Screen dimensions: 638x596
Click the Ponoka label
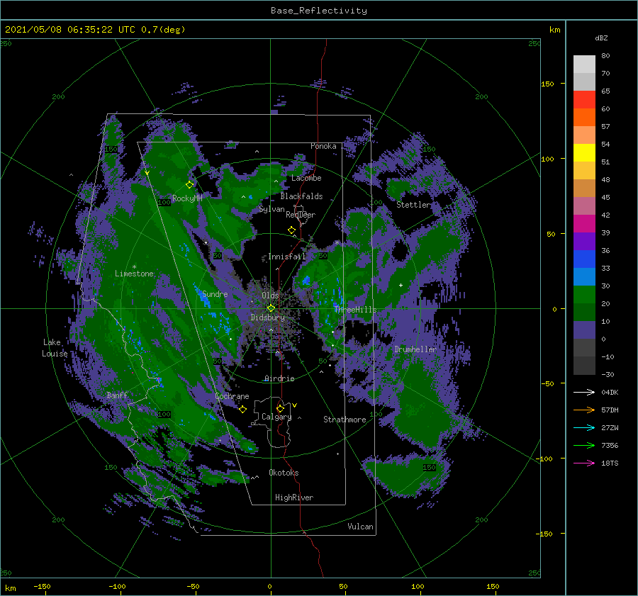[323, 146]
